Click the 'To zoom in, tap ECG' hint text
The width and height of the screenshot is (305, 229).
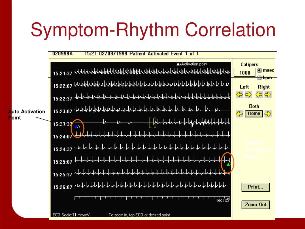pyautogui.click(x=139, y=215)
